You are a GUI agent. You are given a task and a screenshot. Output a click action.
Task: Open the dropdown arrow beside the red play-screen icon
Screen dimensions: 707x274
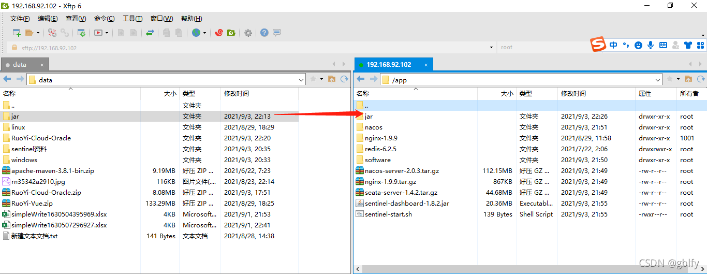pyautogui.click(x=107, y=33)
